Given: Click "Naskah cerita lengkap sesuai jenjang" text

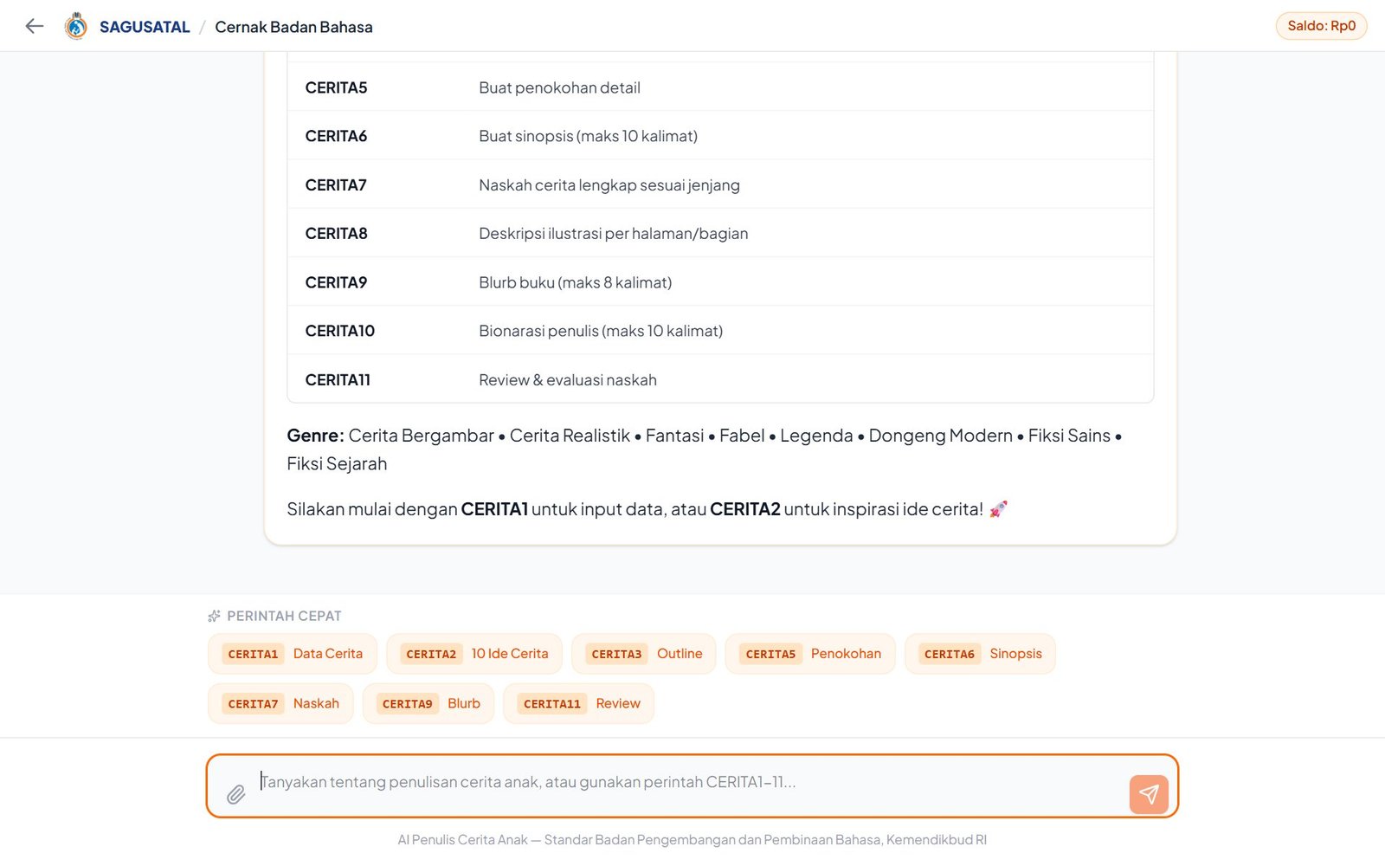Looking at the screenshot, I should point(609,185).
